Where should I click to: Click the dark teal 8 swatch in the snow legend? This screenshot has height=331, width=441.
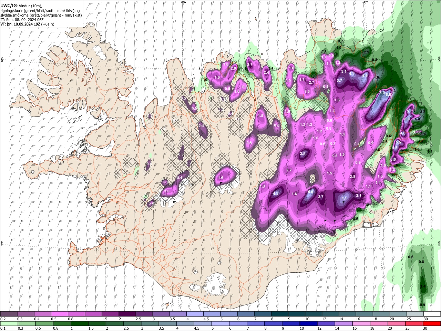coord(279,314)
